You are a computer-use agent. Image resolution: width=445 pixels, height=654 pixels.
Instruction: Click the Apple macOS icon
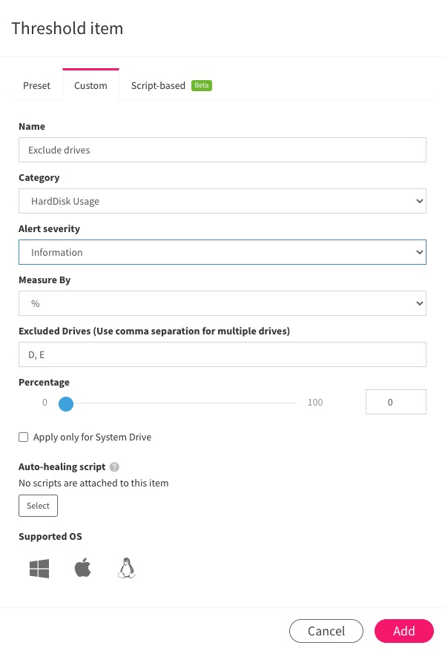tap(82, 568)
